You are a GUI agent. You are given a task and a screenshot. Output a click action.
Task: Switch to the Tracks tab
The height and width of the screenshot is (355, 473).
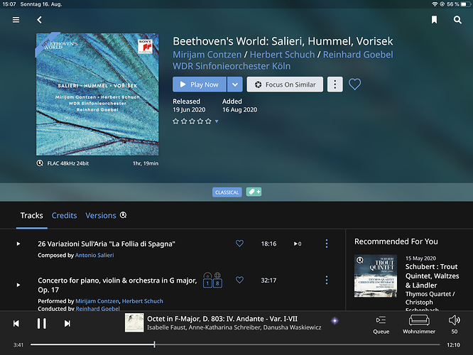[32, 215]
